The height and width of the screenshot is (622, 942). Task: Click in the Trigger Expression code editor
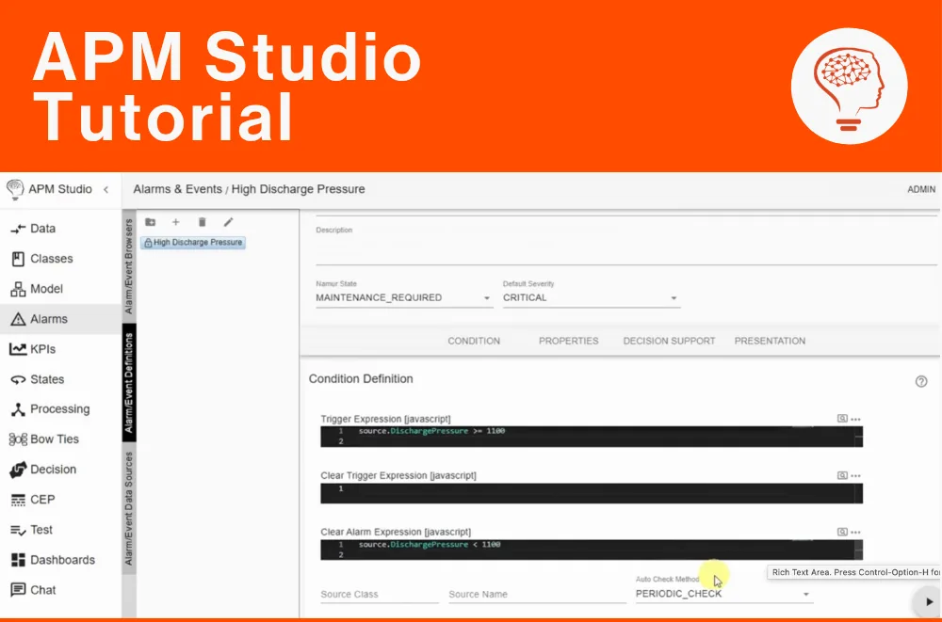(x=592, y=437)
